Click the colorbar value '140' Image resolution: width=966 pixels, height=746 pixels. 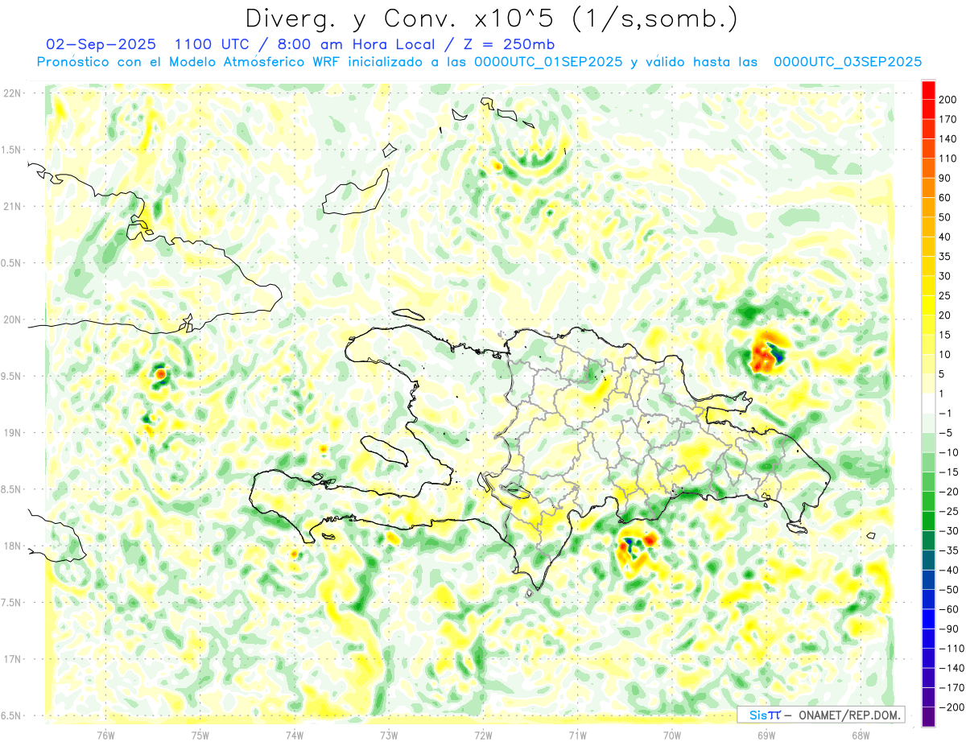pos(949,139)
